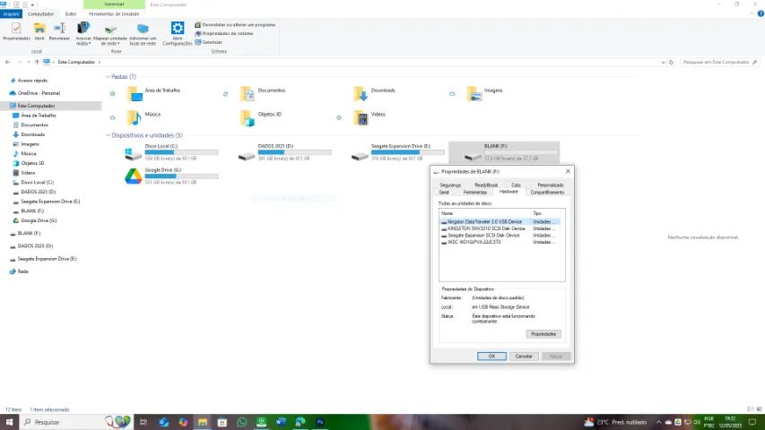The width and height of the screenshot is (765, 430).
Task: Click Desinstalar ou alterar um programa
Action: 235,24
